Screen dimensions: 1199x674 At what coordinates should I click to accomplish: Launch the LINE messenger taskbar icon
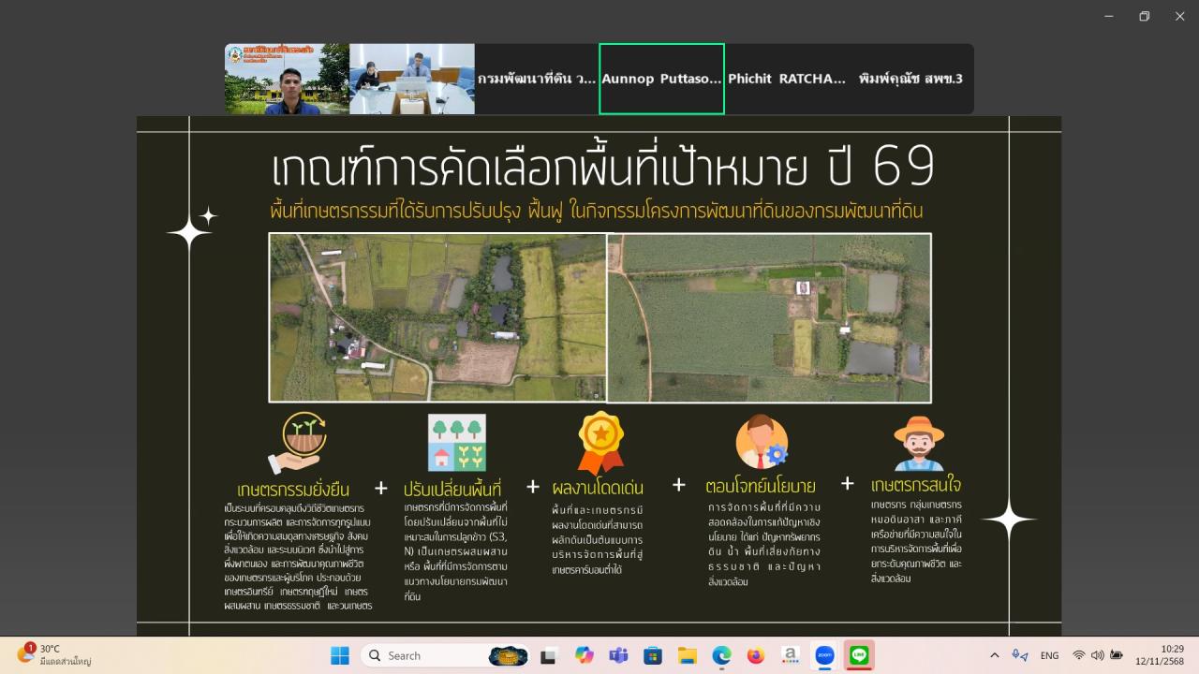point(858,655)
